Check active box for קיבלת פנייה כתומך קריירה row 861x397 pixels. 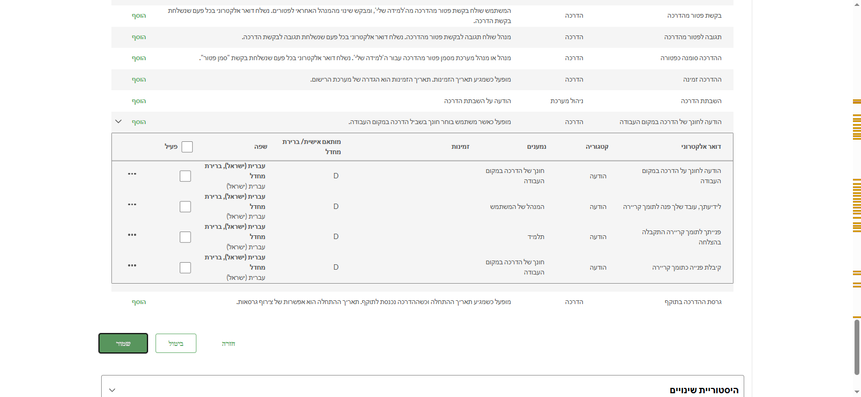(x=185, y=268)
